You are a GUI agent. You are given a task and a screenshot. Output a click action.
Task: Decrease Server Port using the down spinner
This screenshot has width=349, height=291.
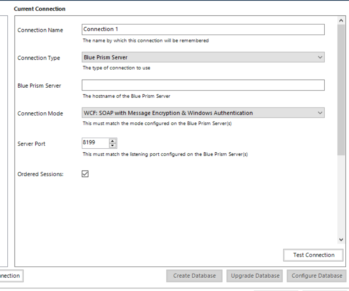pyautogui.click(x=113, y=145)
